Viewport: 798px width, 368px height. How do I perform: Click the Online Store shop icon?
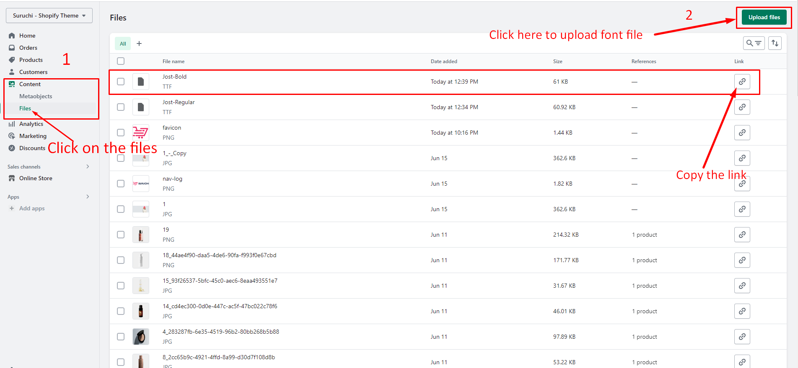point(12,178)
